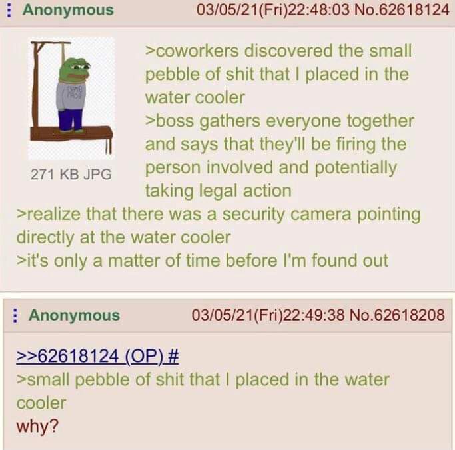Image resolution: width=455 pixels, height=450 pixels.
Task: Click the # link after the OP quote
Action: pos(173,355)
